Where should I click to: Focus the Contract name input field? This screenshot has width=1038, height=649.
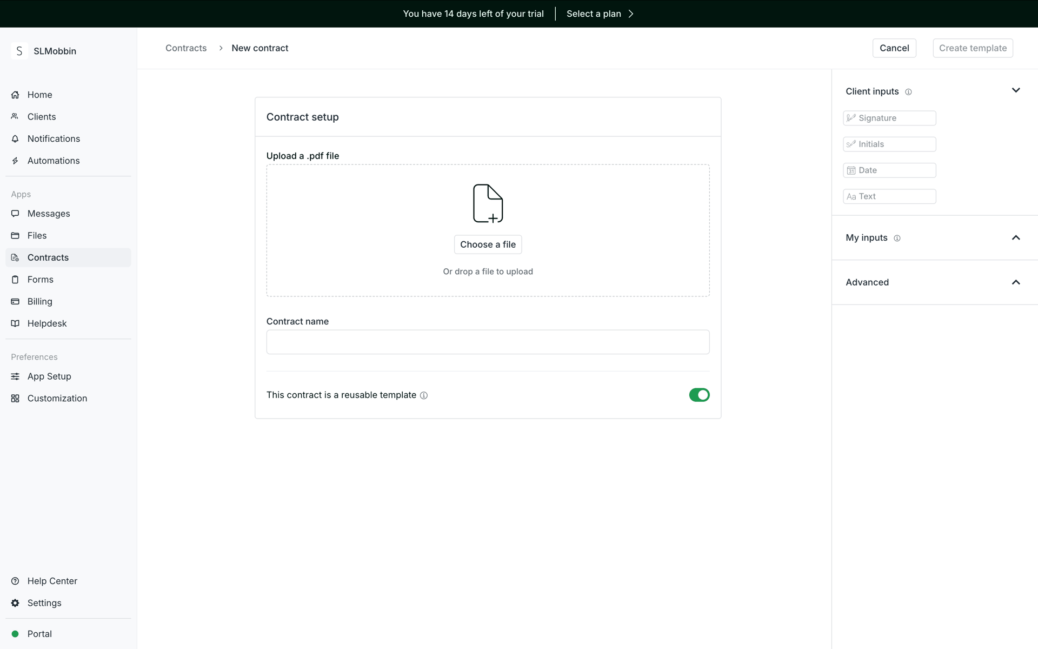coord(488,342)
